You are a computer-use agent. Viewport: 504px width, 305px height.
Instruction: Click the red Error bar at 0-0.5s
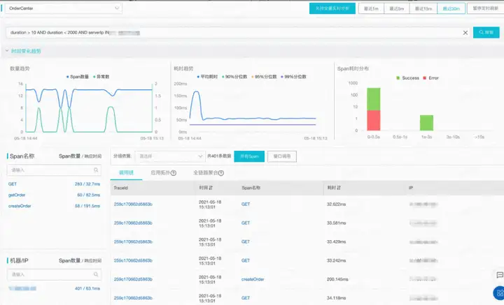tap(374, 121)
